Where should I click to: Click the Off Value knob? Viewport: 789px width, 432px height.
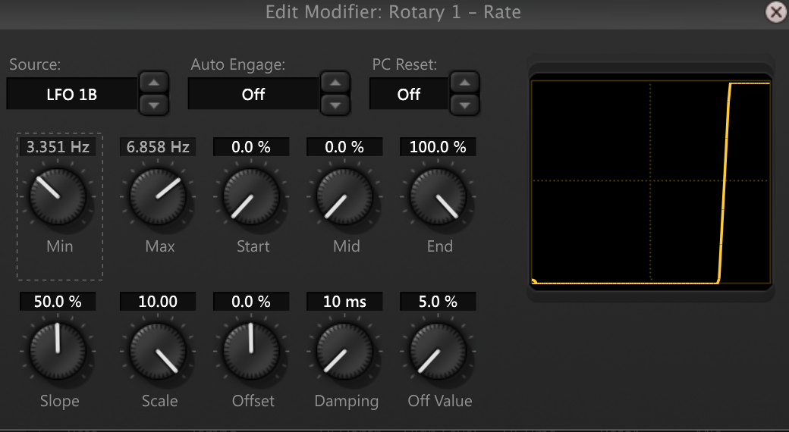(439, 350)
